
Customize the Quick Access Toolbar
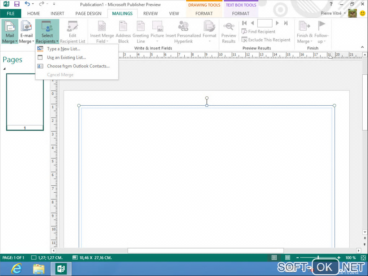(x=54, y=4)
